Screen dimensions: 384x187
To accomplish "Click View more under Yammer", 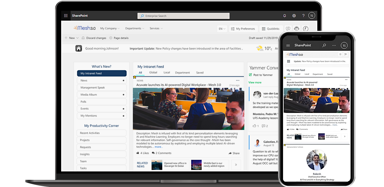I will click(255, 82).
